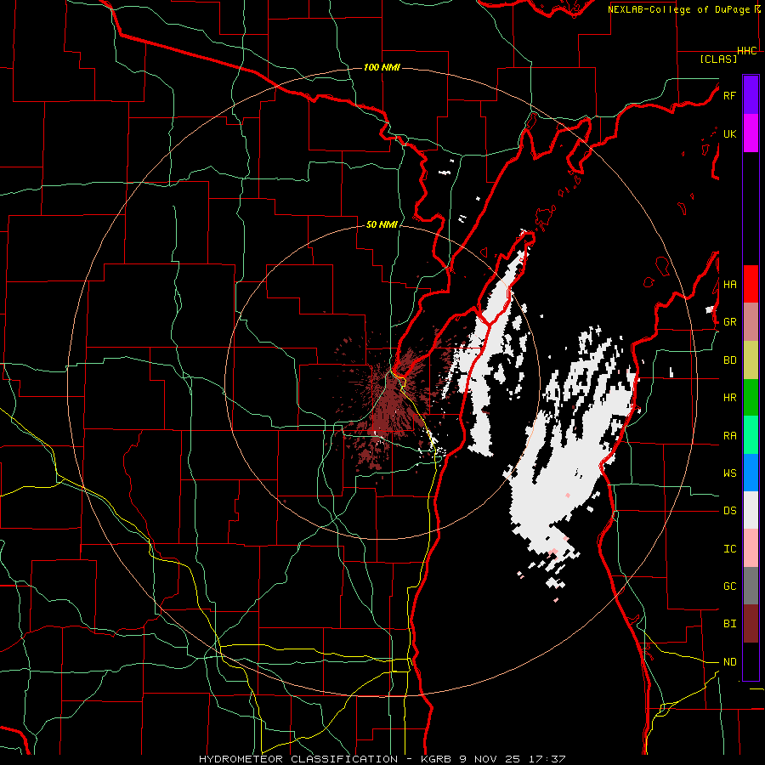Click the IC legend label
The width and height of the screenshot is (765, 765).
729,549
